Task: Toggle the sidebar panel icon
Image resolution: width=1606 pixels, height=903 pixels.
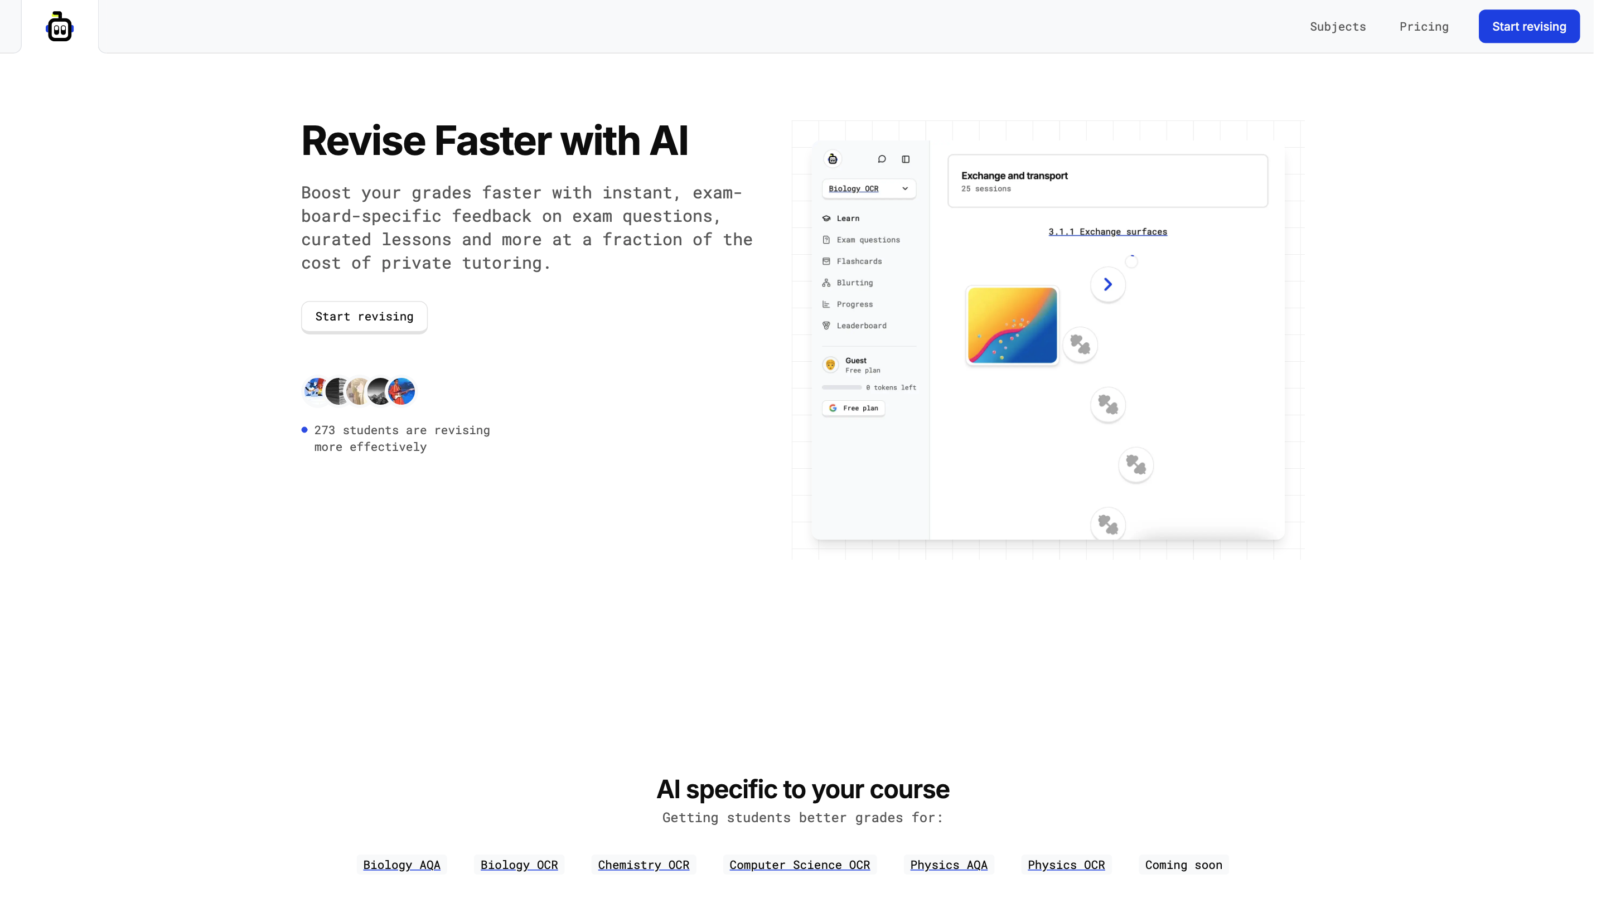Action: pos(906,159)
